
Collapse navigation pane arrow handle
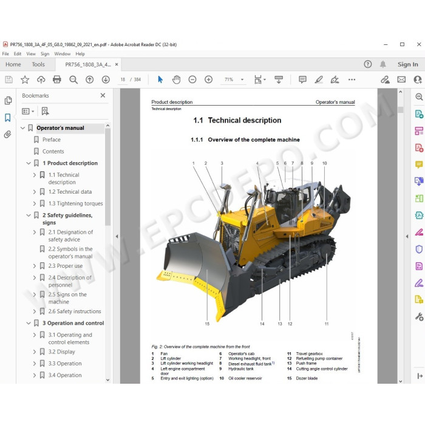pos(117,236)
